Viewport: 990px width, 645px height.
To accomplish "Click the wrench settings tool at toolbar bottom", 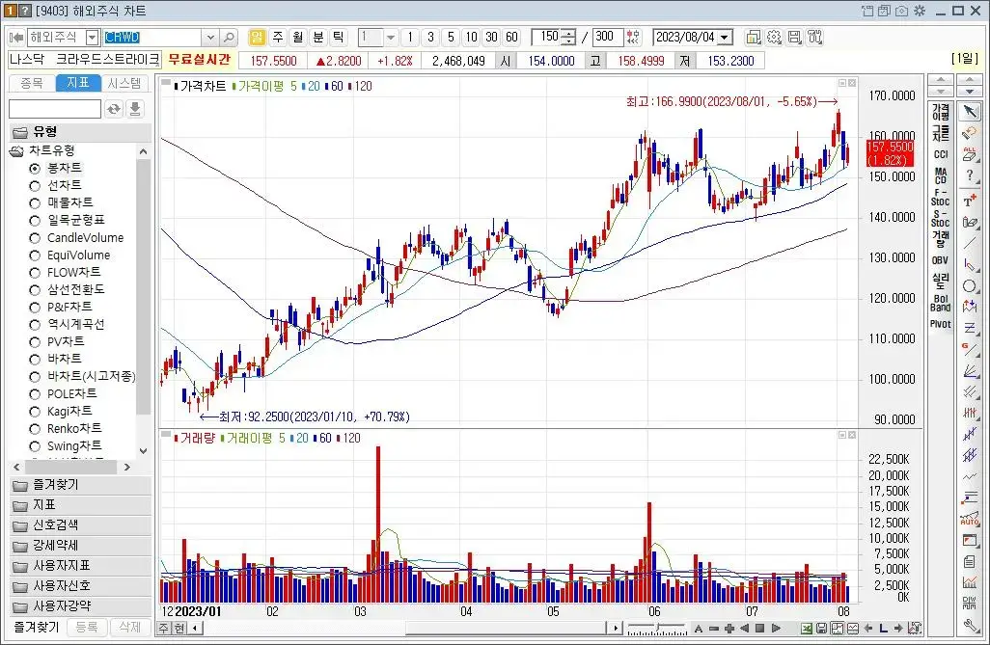I will [969, 626].
